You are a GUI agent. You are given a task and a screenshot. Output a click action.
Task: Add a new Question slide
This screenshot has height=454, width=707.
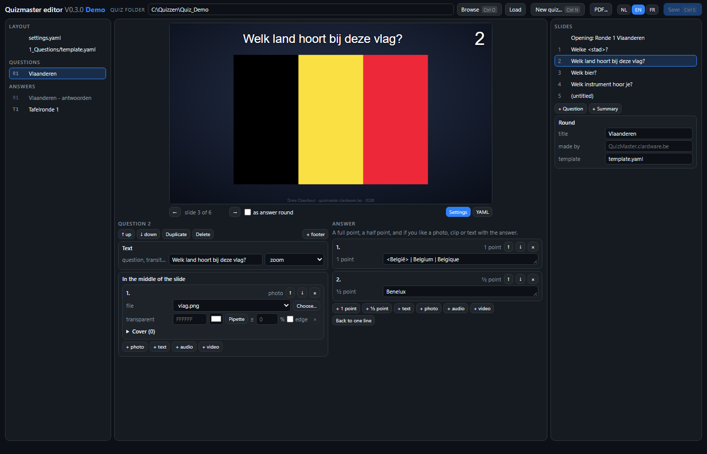571,109
